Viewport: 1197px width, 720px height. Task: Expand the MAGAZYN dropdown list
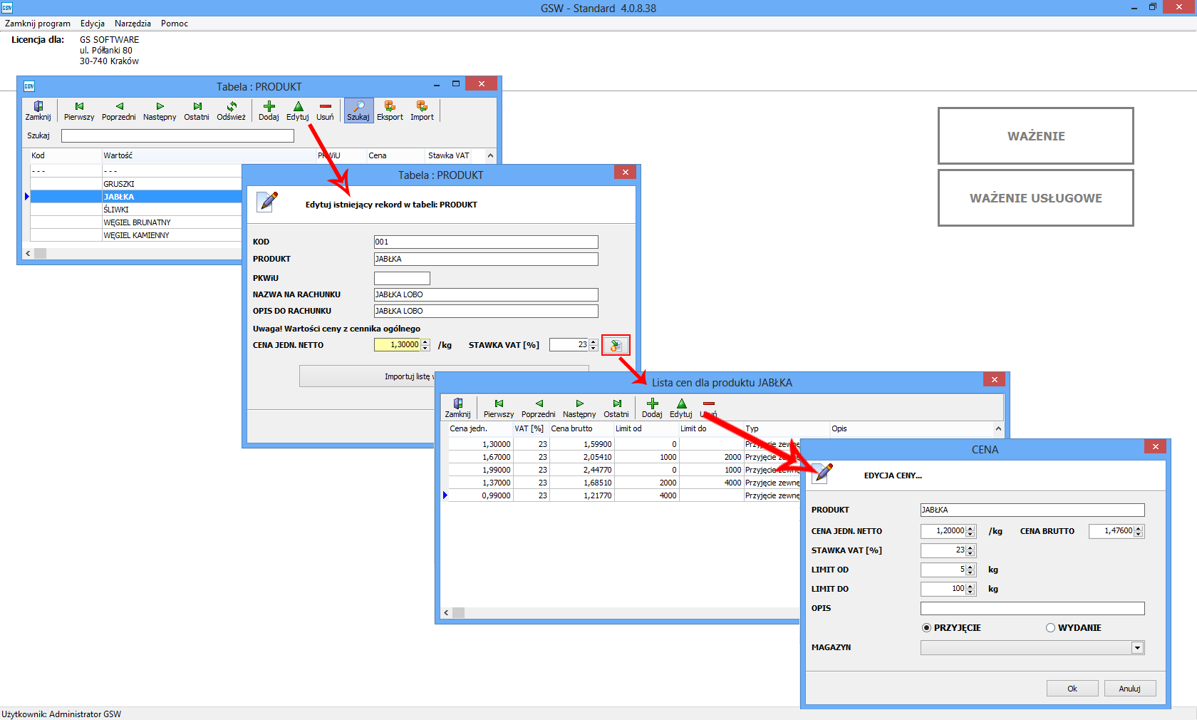[1137, 648]
